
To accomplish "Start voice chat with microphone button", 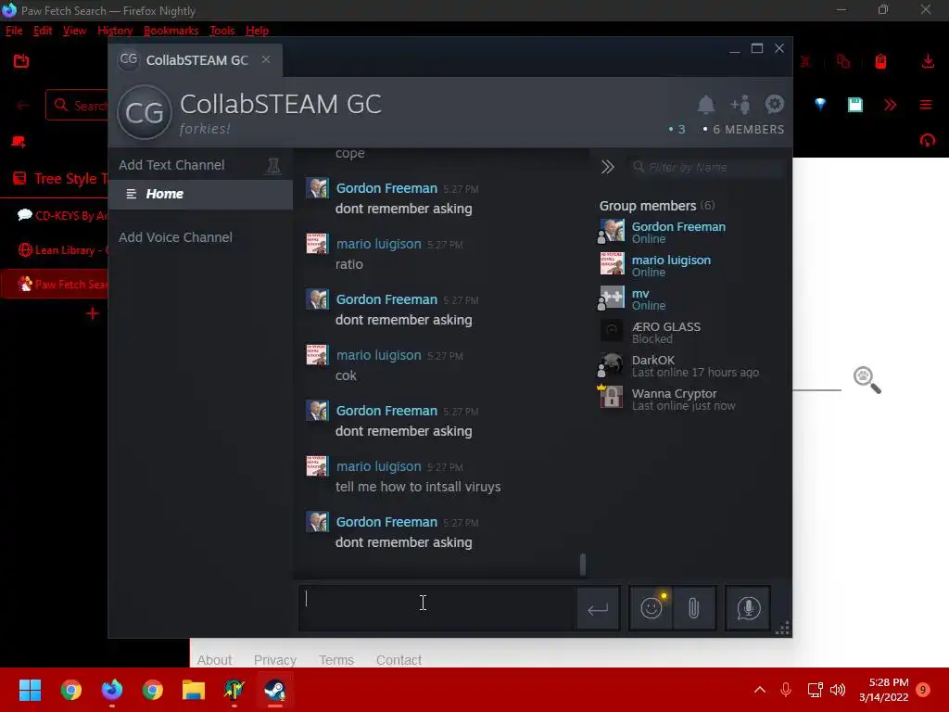I will click(748, 608).
